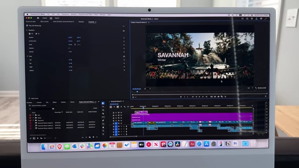The height and width of the screenshot is (168, 299).
Task: Reset the Transform properties
Action: coord(124,31)
